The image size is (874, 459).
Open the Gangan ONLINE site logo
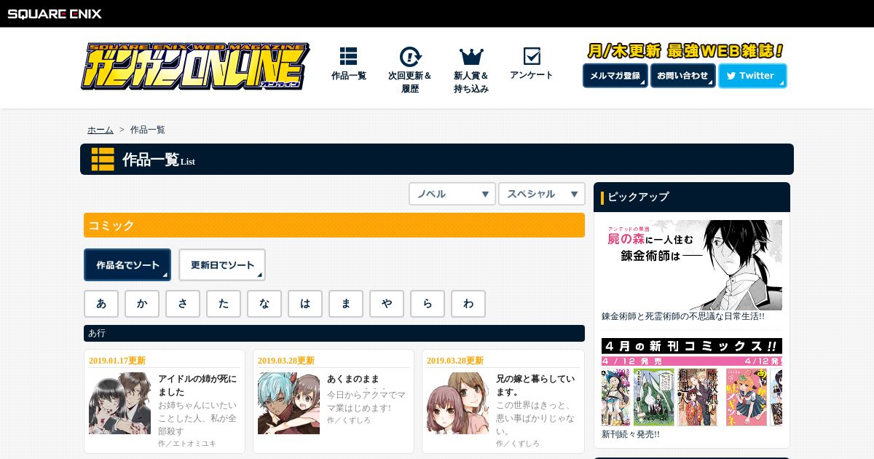tap(194, 67)
